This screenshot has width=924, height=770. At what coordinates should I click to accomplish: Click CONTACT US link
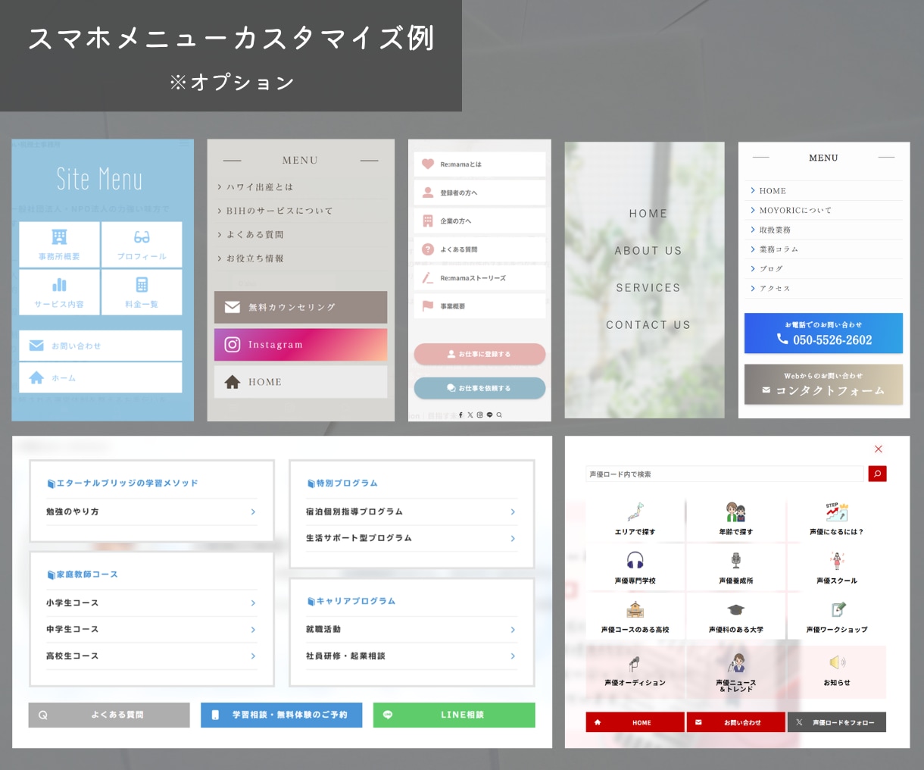648,325
